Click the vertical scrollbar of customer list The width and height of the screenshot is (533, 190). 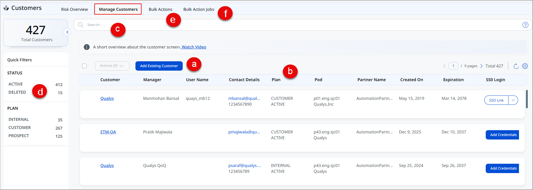(x=527, y=99)
